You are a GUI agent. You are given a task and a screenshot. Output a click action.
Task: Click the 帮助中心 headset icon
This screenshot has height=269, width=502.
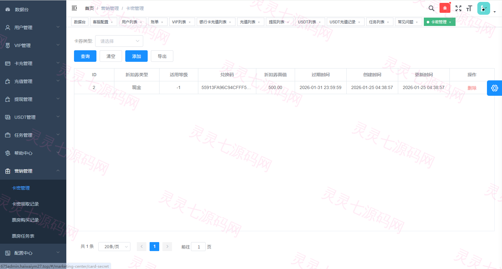point(8,153)
